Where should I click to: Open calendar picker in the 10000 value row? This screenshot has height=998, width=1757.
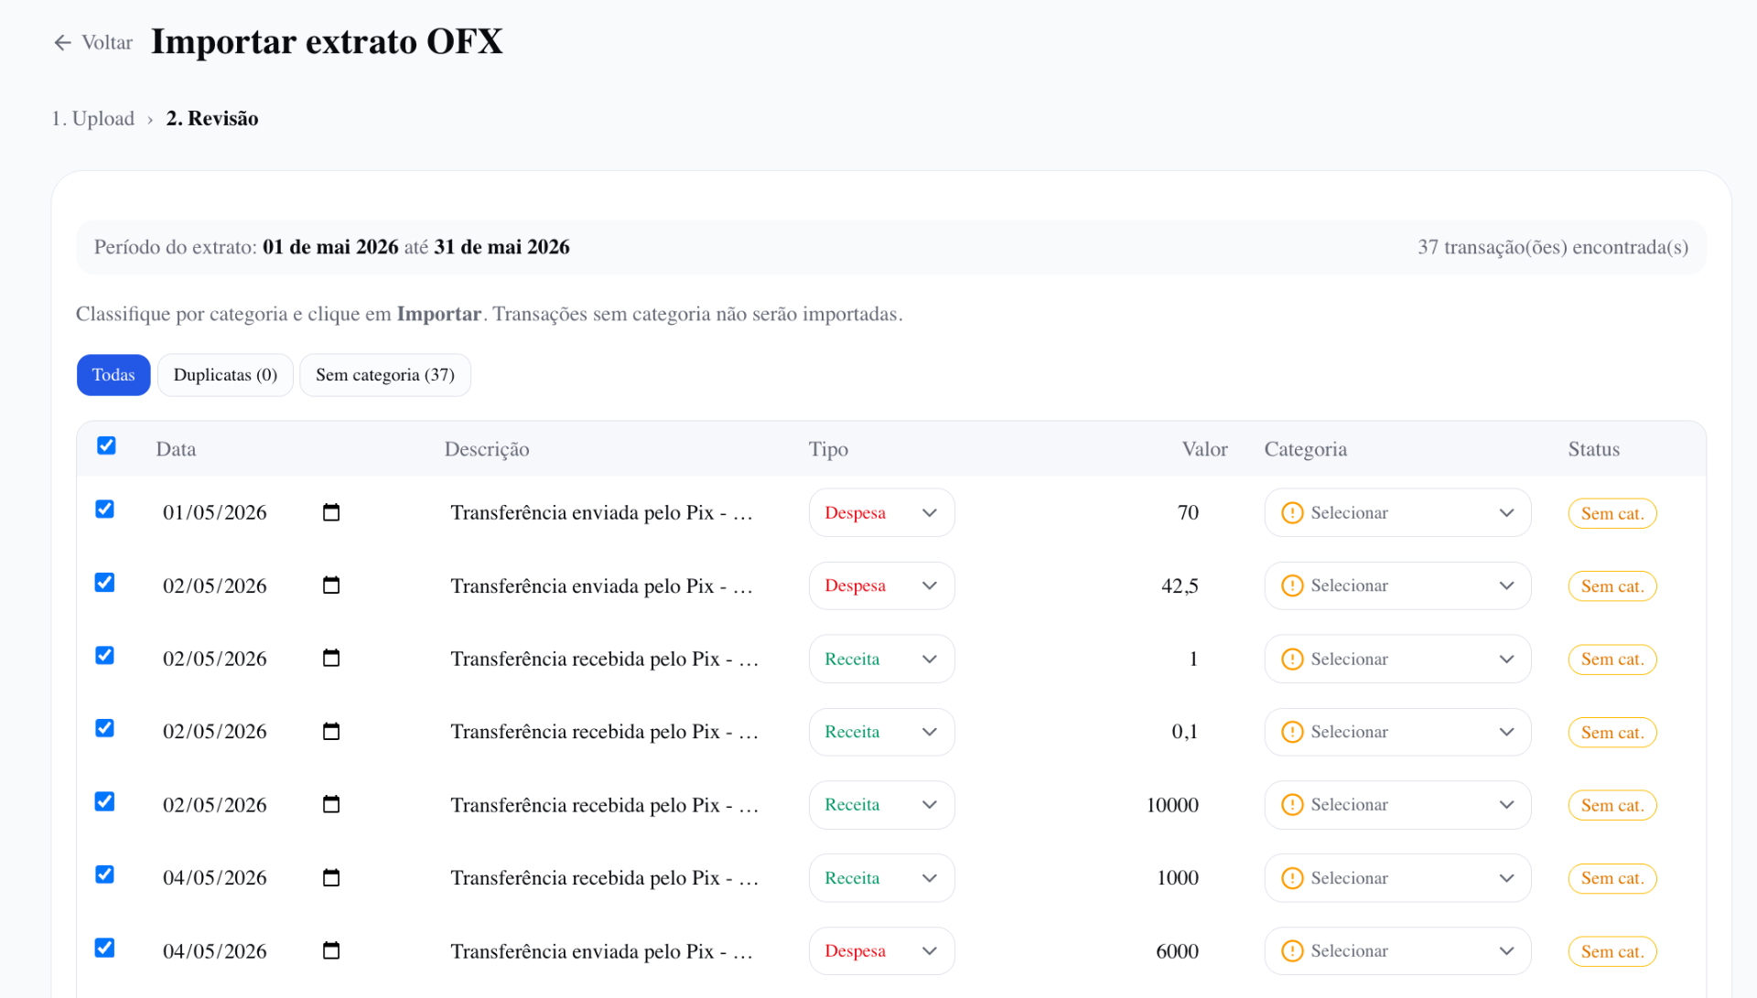coord(331,805)
